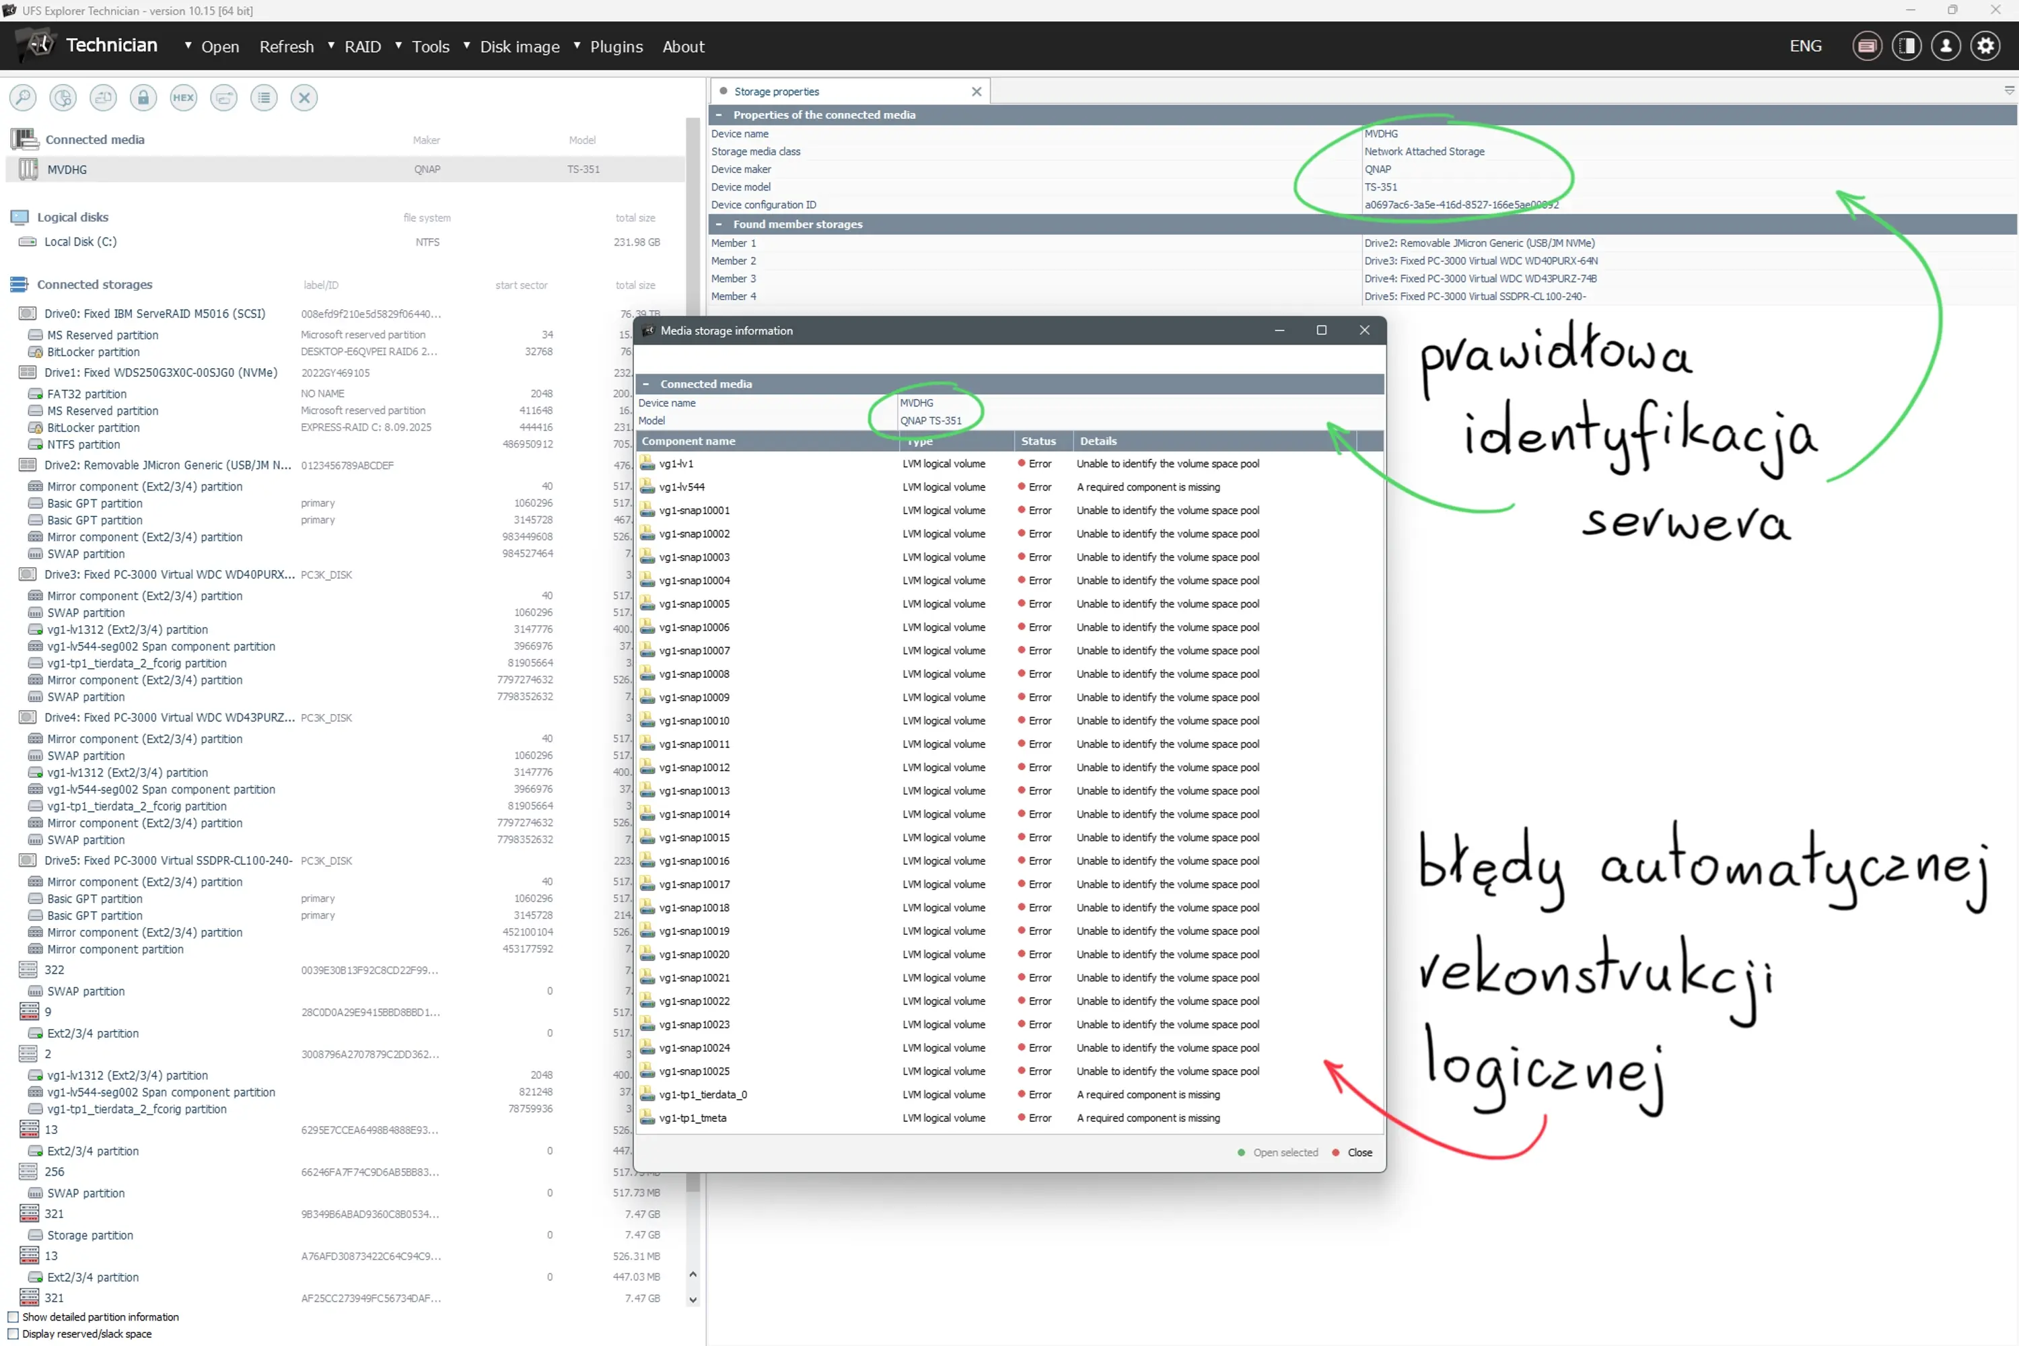Collapse Properties of the connected media section

pyautogui.click(x=719, y=115)
